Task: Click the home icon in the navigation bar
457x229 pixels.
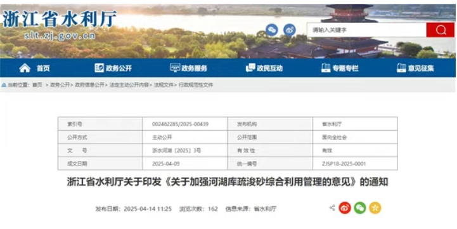Action: (x=25, y=68)
